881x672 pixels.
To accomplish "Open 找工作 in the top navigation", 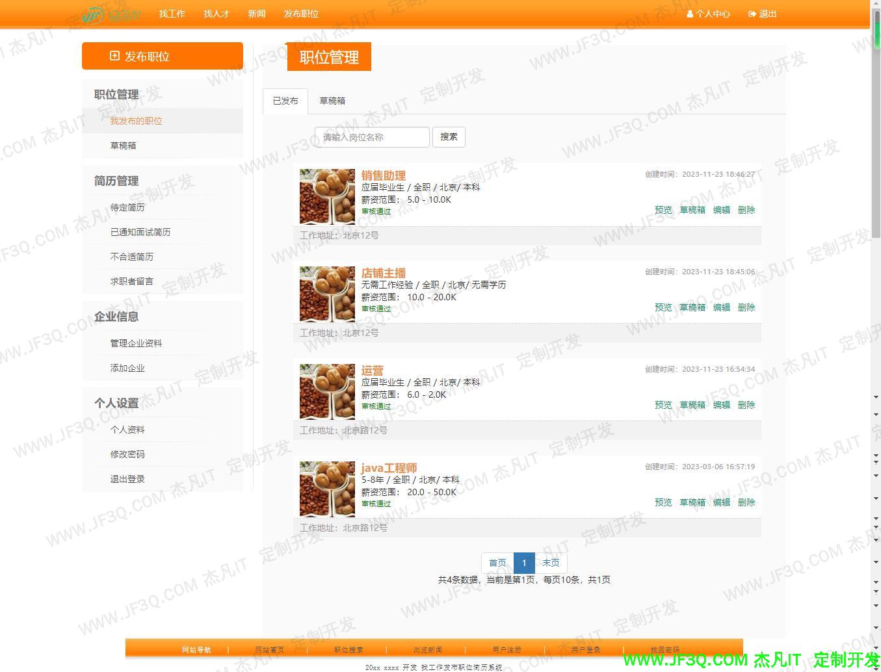I will click(x=172, y=14).
